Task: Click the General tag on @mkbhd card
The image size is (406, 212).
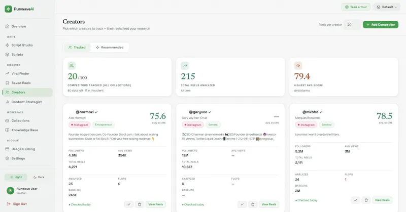Action: click(x=326, y=125)
